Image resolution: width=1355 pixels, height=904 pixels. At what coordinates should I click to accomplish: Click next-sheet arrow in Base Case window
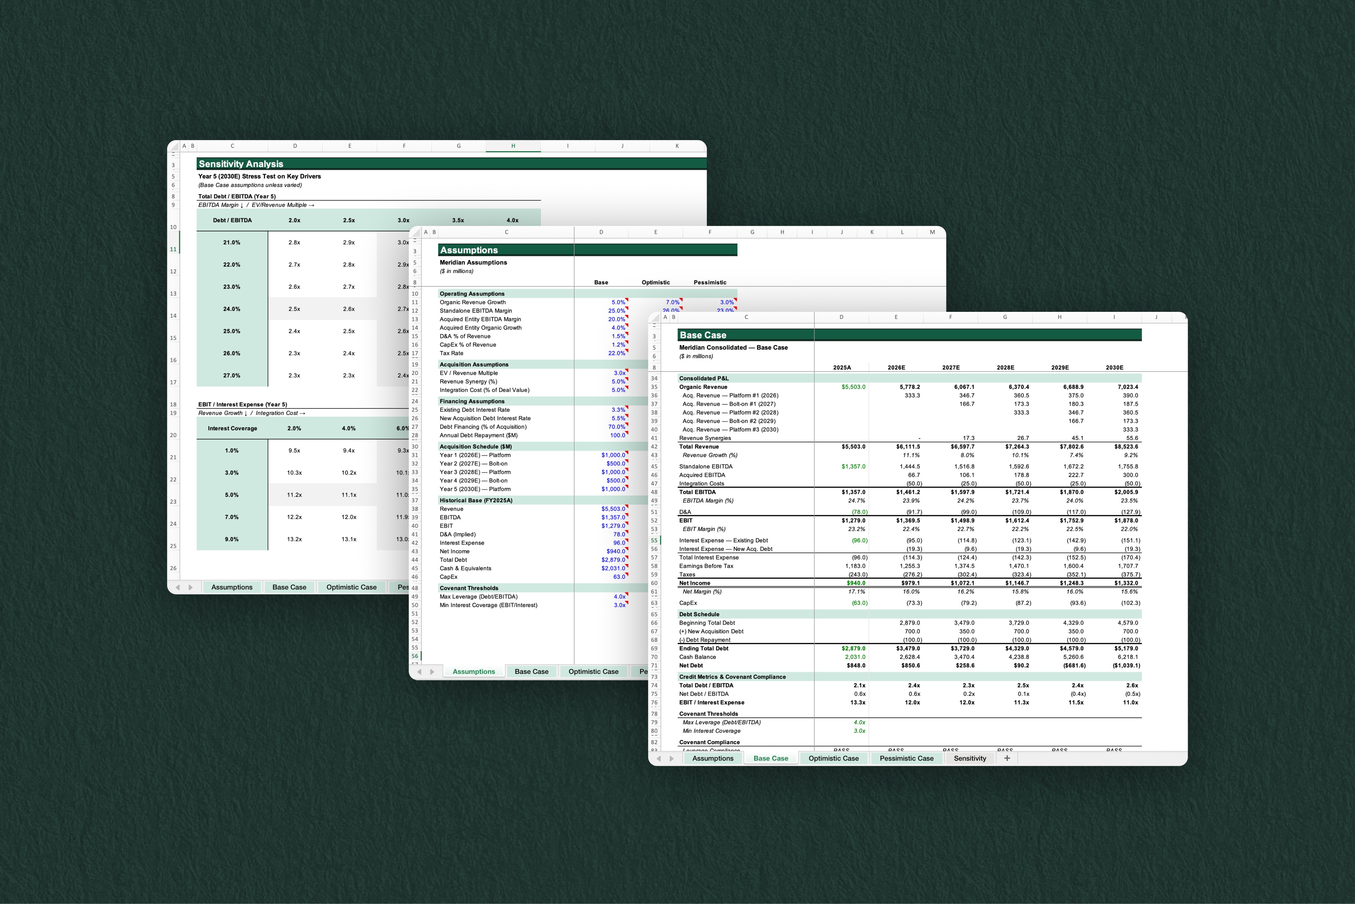click(x=672, y=759)
